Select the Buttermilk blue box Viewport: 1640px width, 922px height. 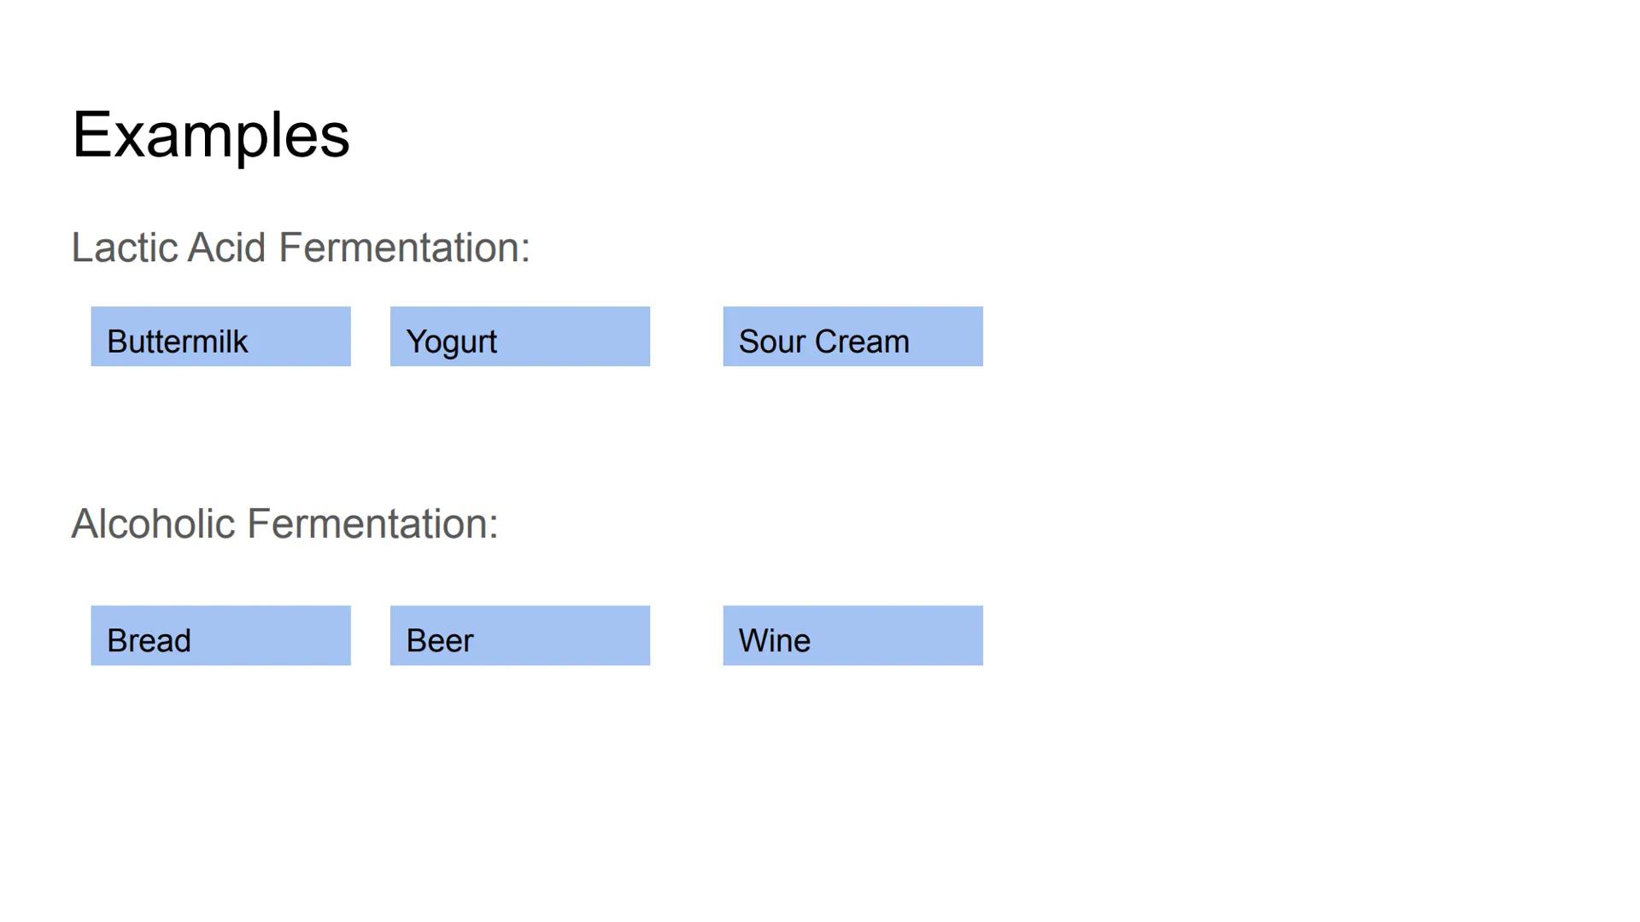pyautogui.click(x=220, y=336)
